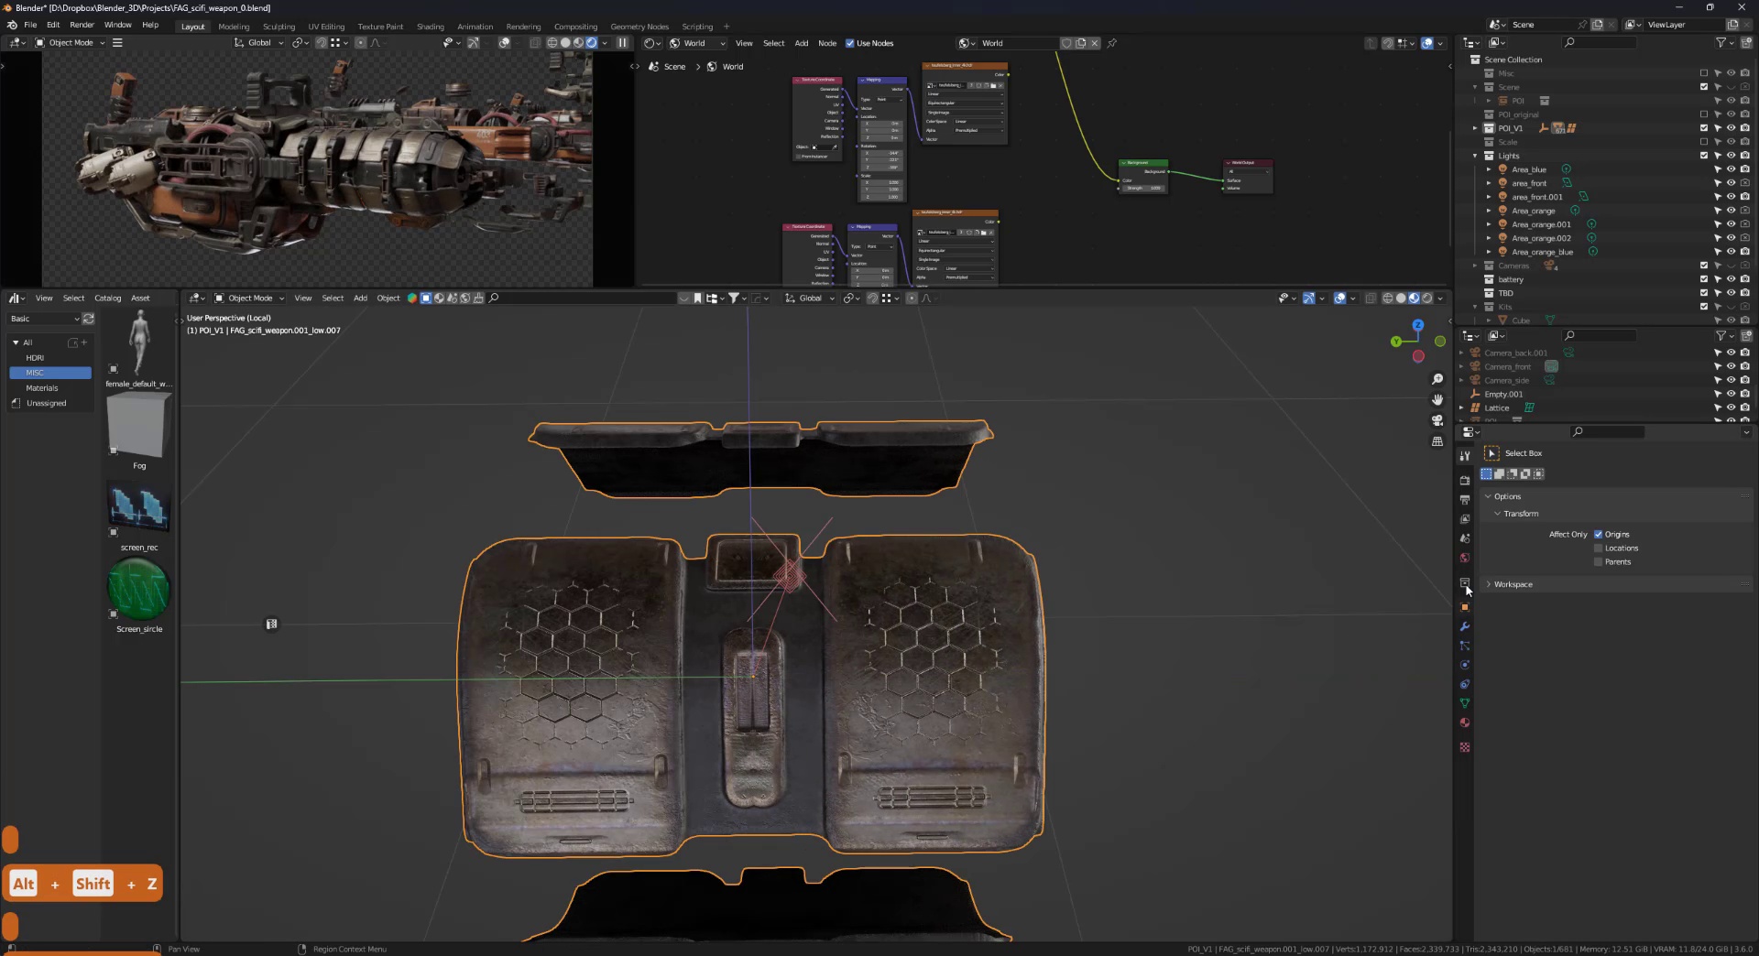1759x956 pixels.
Task: Enable Affect Only Parents checkbox
Action: tap(1598, 561)
